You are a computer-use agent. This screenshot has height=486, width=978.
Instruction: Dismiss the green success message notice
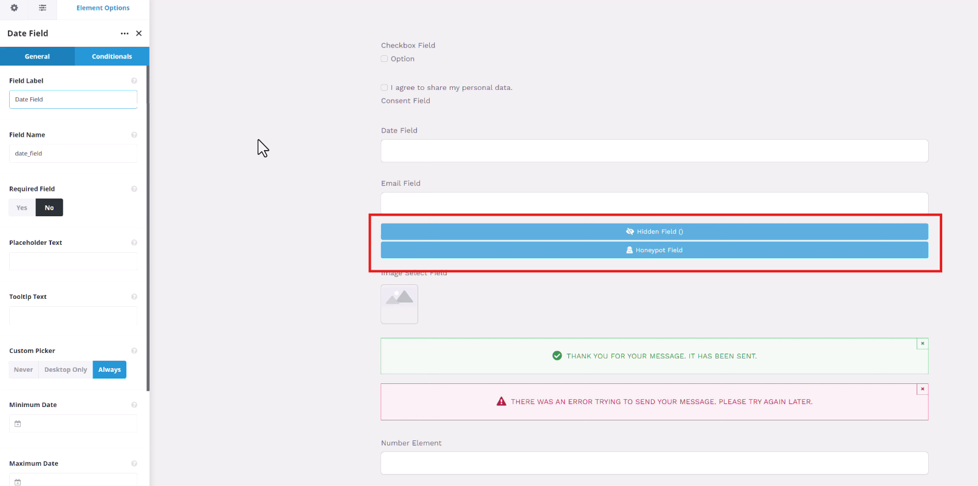(x=922, y=344)
